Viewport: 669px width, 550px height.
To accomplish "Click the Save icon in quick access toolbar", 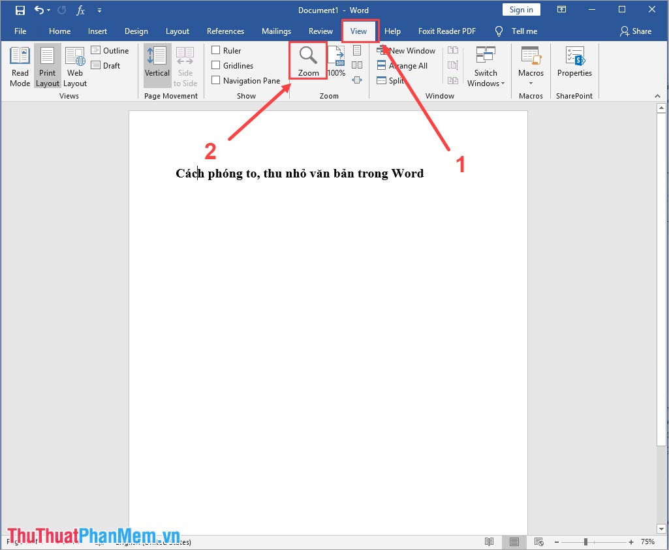I will point(20,10).
